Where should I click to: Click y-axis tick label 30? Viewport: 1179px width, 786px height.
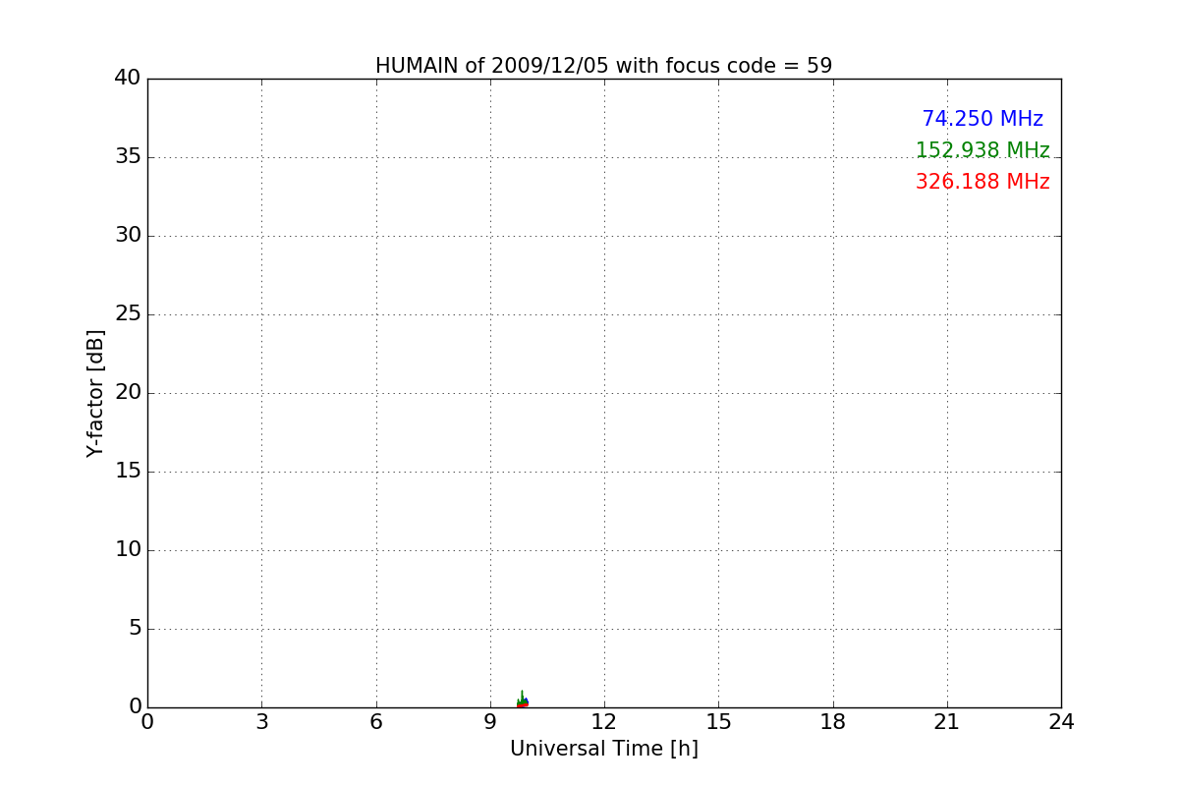(128, 235)
